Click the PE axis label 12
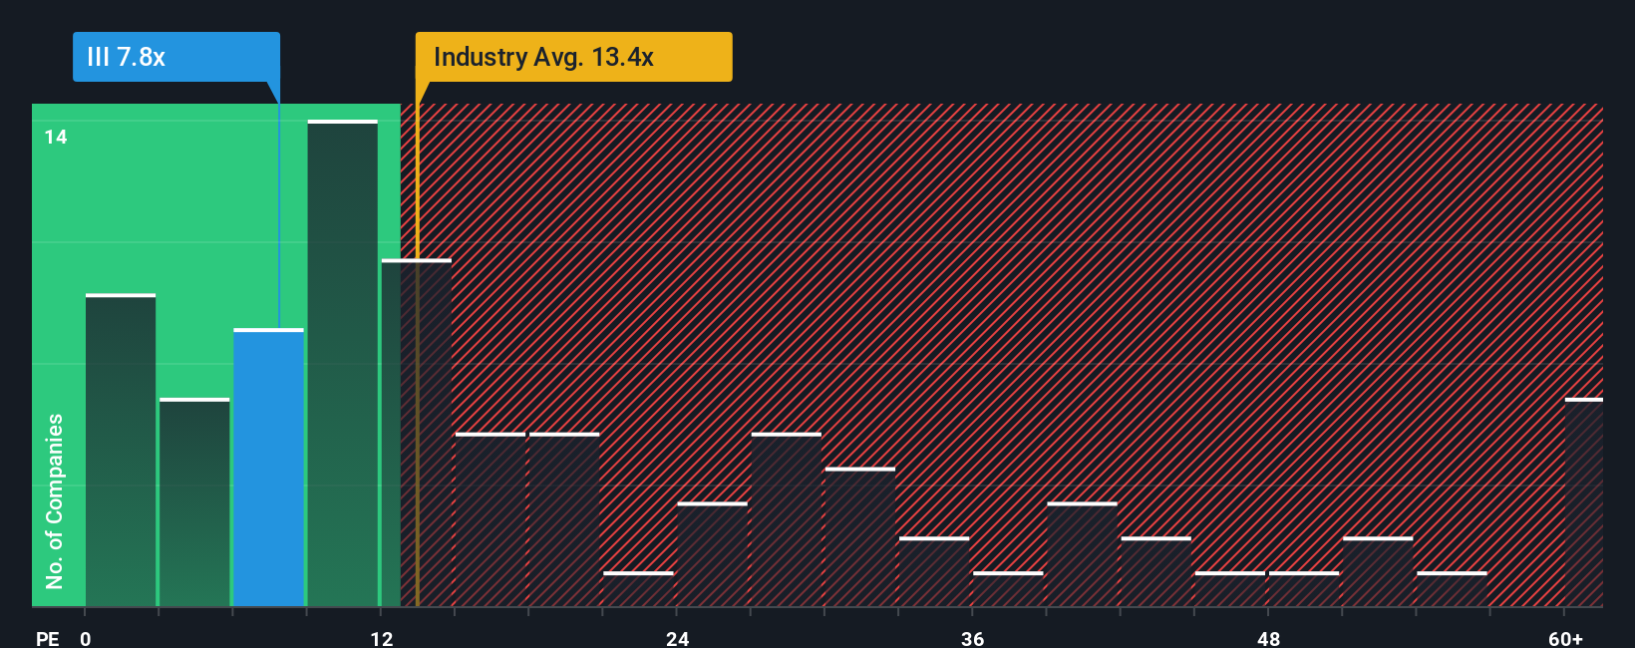The image size is (1635, 648). [x=382, y=638]
